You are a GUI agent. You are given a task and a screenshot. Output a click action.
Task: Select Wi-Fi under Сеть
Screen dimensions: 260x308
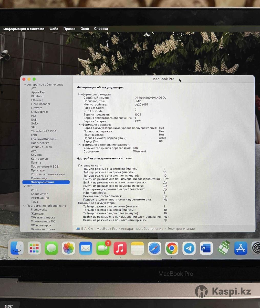[35, 190]
